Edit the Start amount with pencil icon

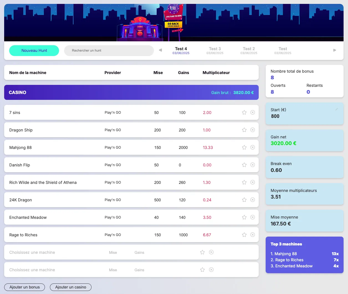(337, 109)
